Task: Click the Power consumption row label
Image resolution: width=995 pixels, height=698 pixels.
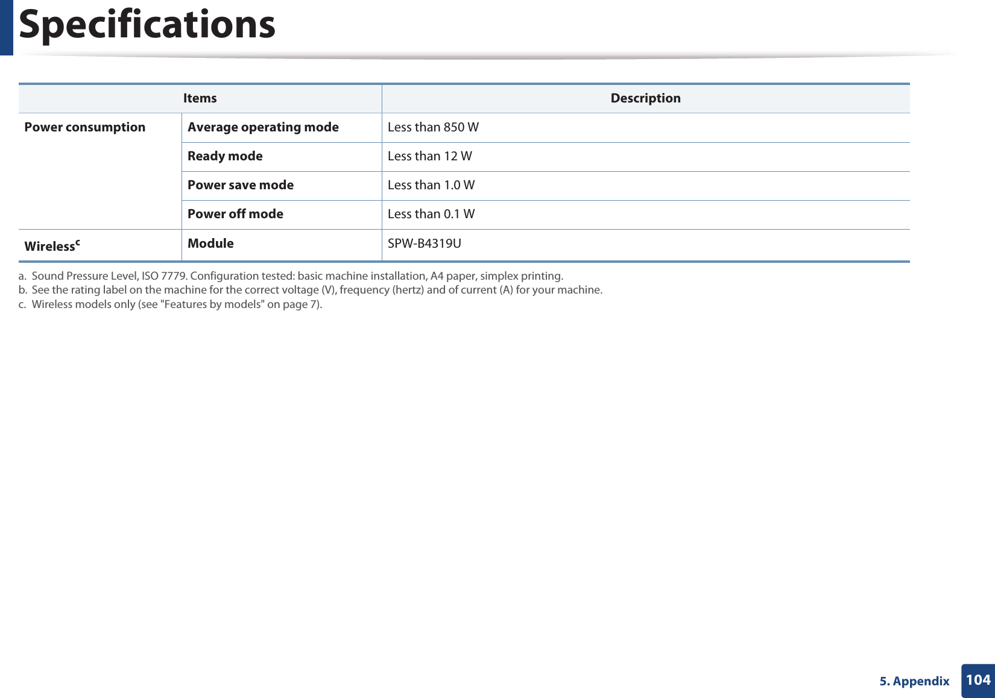Action: [x=85, y=127]
